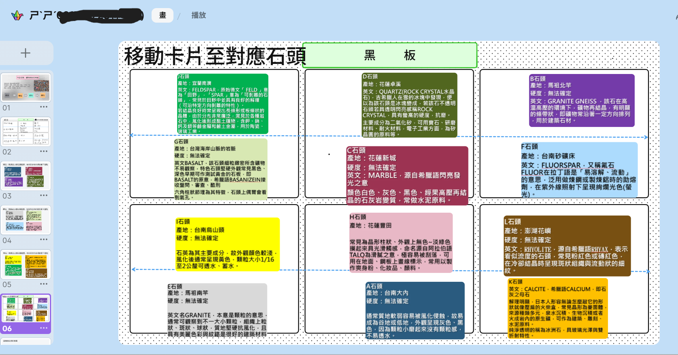Switch to the 播放 tab
The width and height of the screenshot is (678, 355).
point(199,15)
